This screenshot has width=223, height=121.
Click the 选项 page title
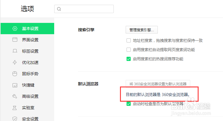pyautogui.click(x=27, y=9)
